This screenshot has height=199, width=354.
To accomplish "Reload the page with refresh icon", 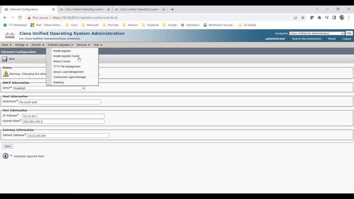I will 20,18.
